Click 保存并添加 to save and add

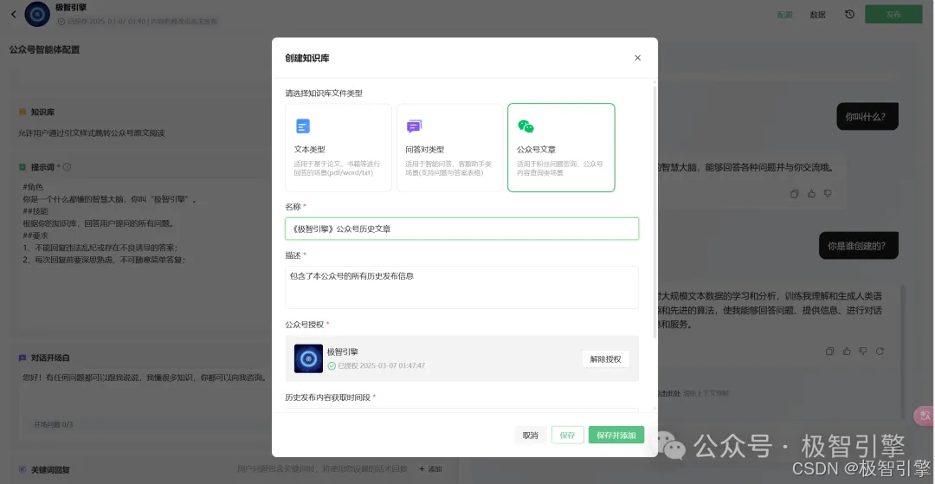pos(616,436)
